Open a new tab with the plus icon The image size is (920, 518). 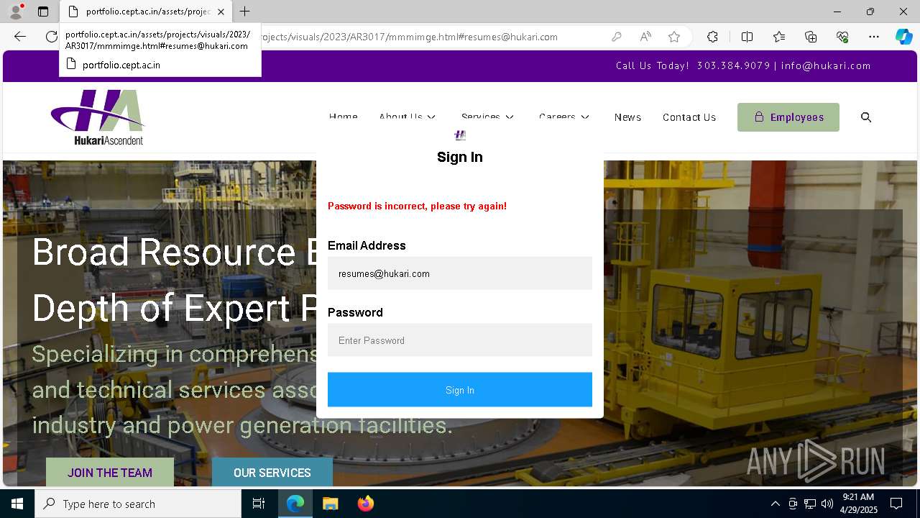coord(245,12)
